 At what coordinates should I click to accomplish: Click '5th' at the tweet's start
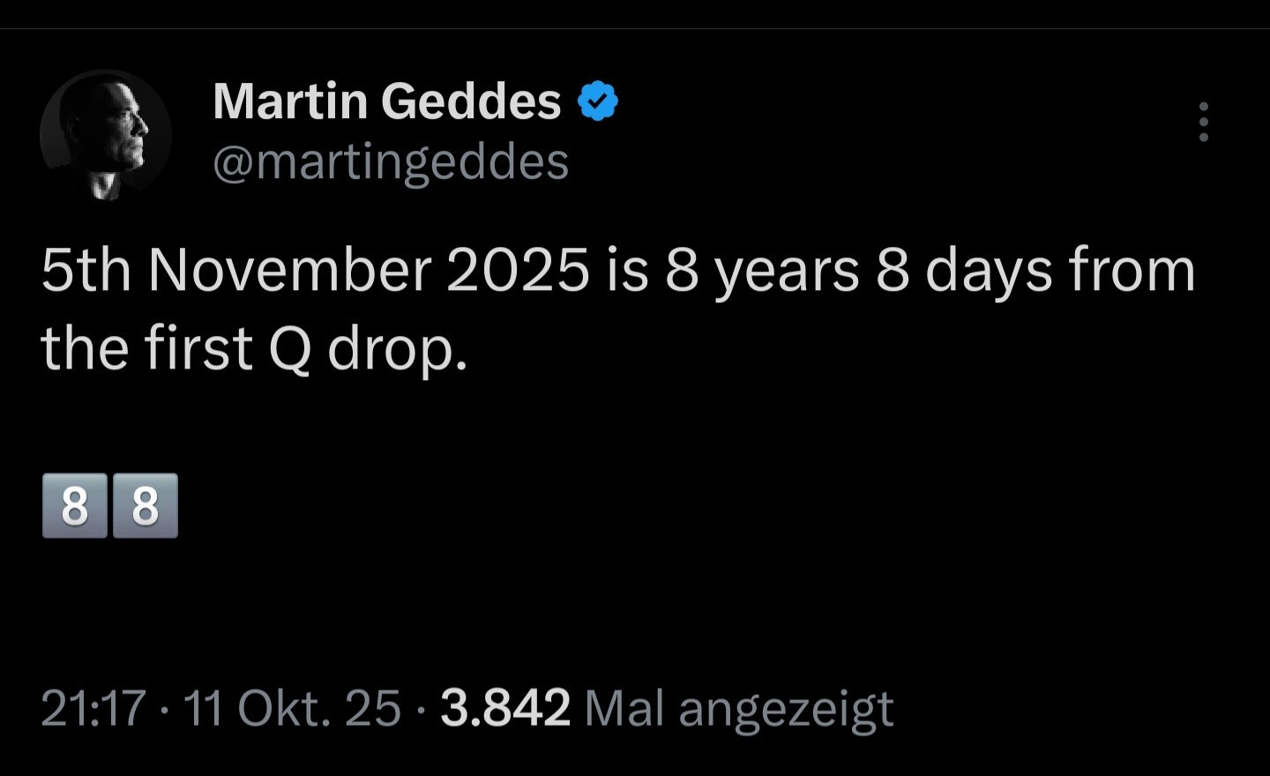point(86,270)
